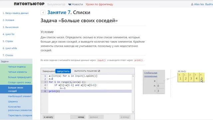Click list cell index 1 with value 2

pos(186,77)
